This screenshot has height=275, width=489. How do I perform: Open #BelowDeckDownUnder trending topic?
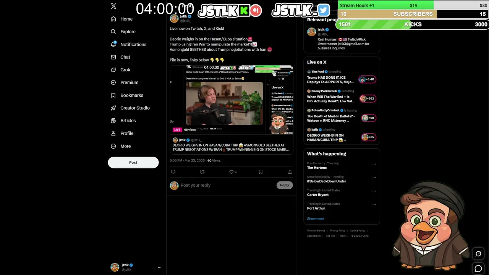(327, 181)
